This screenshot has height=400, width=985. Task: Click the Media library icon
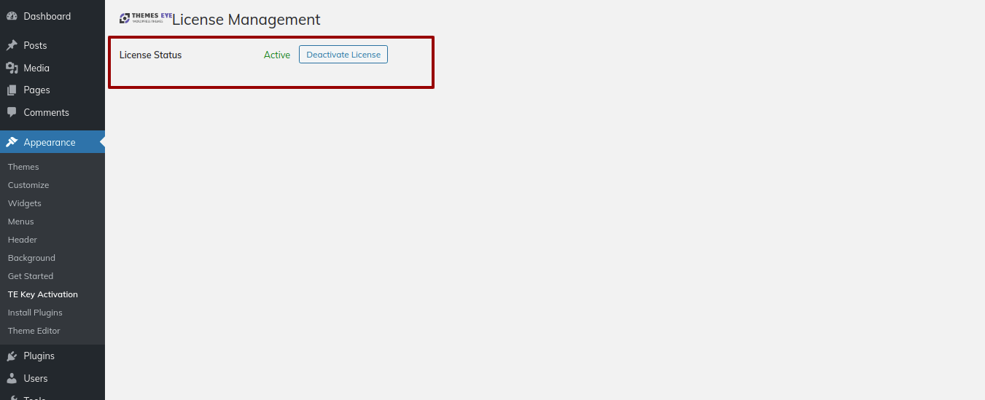point(12,68)
